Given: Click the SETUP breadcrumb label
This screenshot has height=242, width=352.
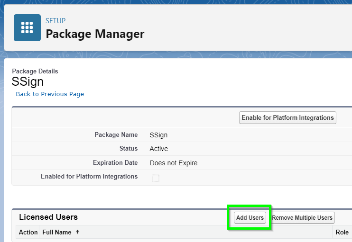Looking at the screenshot, I should (x=56, y=21).
